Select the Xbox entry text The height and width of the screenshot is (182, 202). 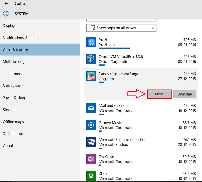[103, 174]
